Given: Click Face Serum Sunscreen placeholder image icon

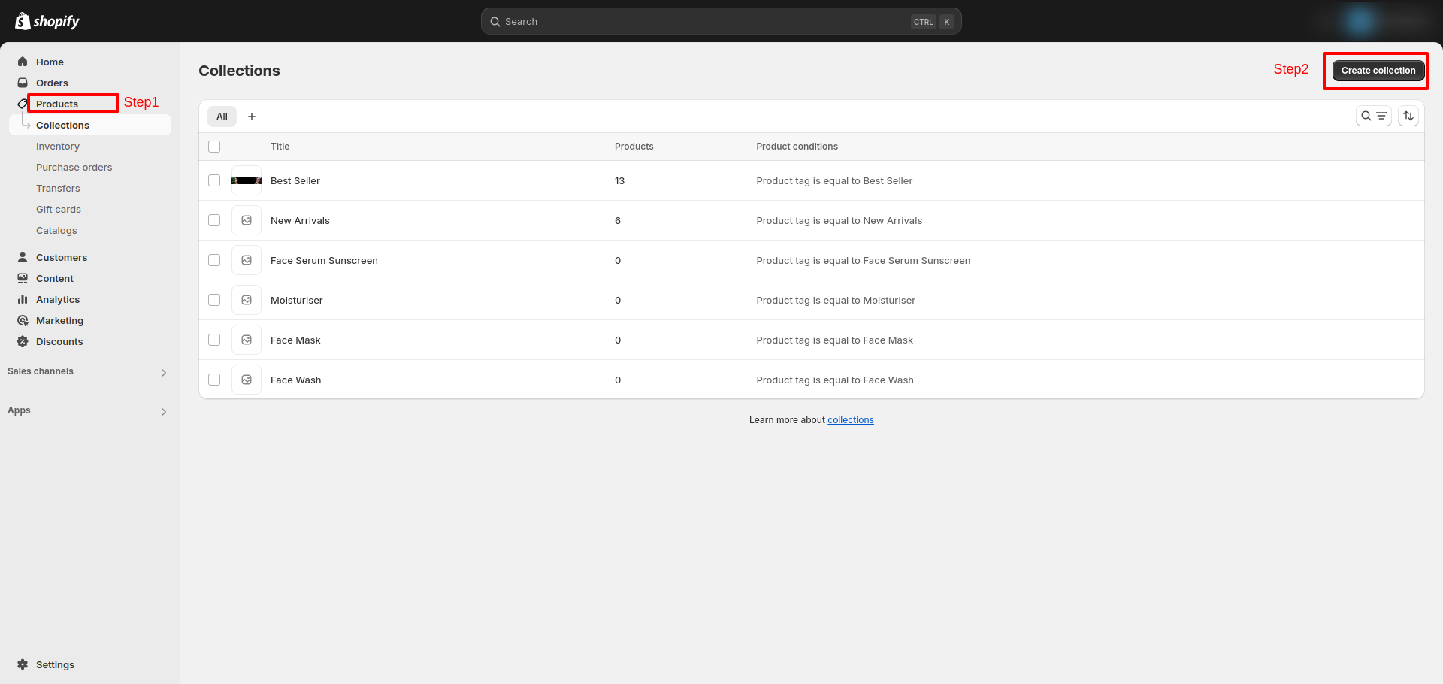Looking at the screenshot, I should click(x=247, y=260).
